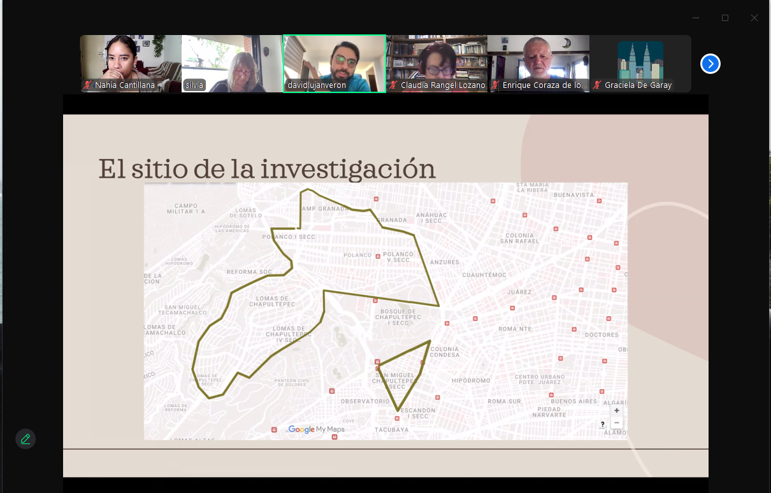Screen dimensions: 771x493
Task: Click the 'DOCTORES' map label
Action: (x=602, y=334)
